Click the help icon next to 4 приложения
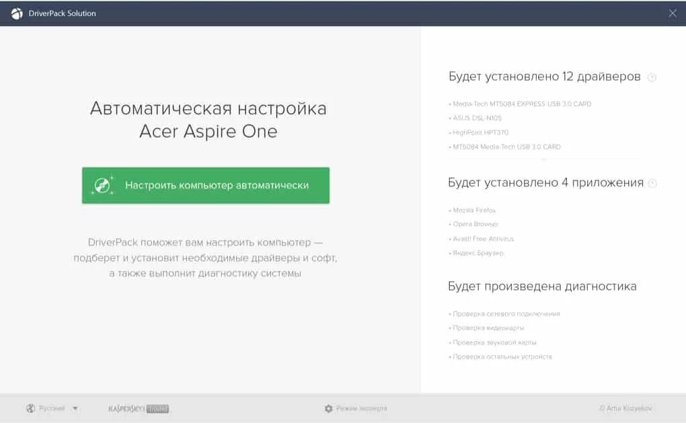The width and height of the screenshot is (686, 423). coord(652,183)
